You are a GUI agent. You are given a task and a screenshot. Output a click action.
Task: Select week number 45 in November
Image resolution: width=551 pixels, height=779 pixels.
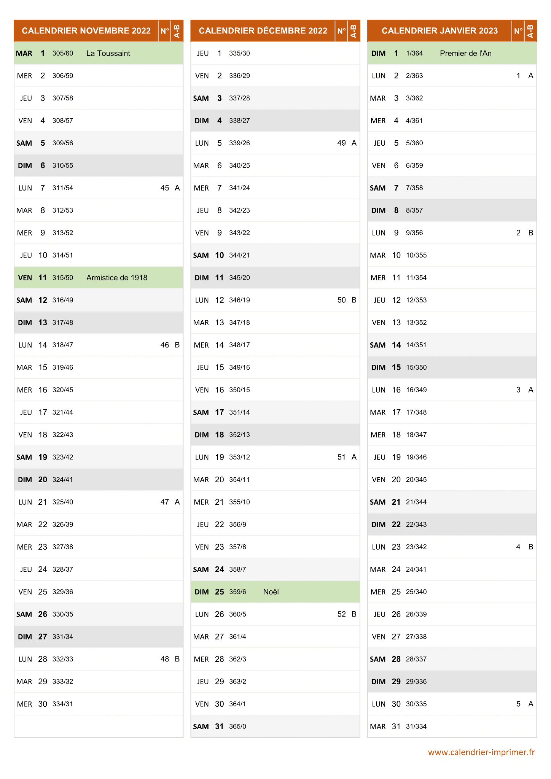tap(165, 188)
